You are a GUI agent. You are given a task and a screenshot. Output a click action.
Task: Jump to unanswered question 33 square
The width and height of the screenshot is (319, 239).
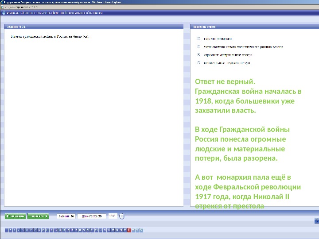coord(137,230)
